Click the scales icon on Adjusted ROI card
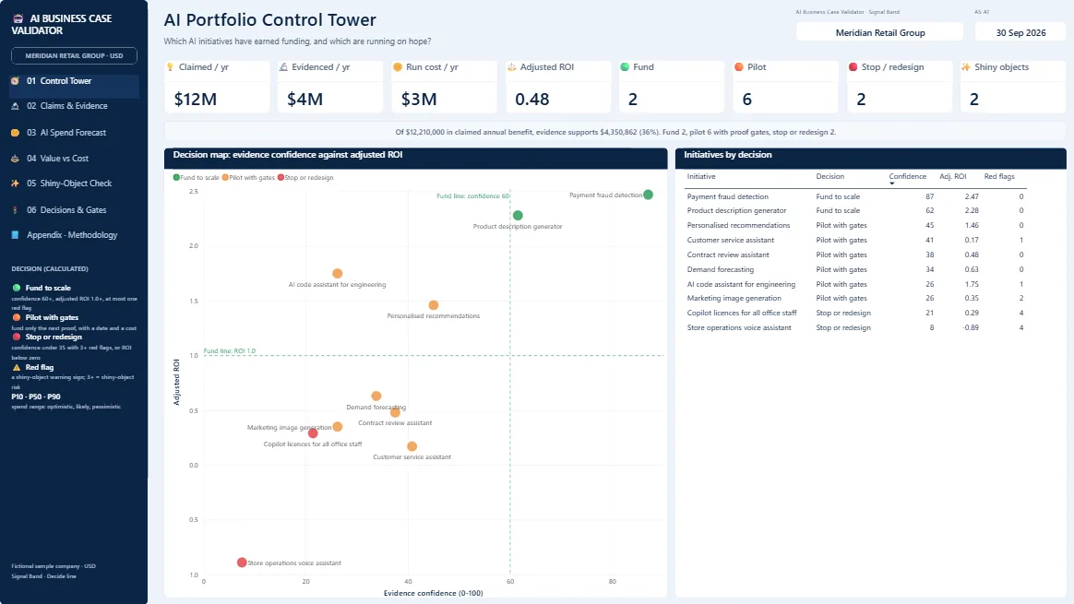This screenshot has width=1074, height=604. [x=512, y=67]
